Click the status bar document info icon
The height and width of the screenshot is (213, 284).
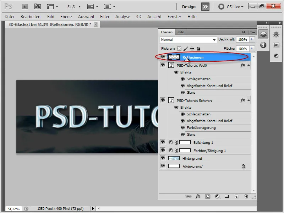[26, 209]
